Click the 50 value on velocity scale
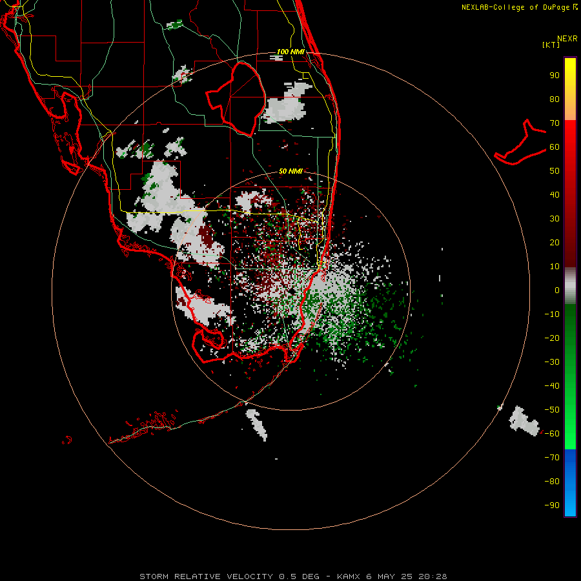 555,171
